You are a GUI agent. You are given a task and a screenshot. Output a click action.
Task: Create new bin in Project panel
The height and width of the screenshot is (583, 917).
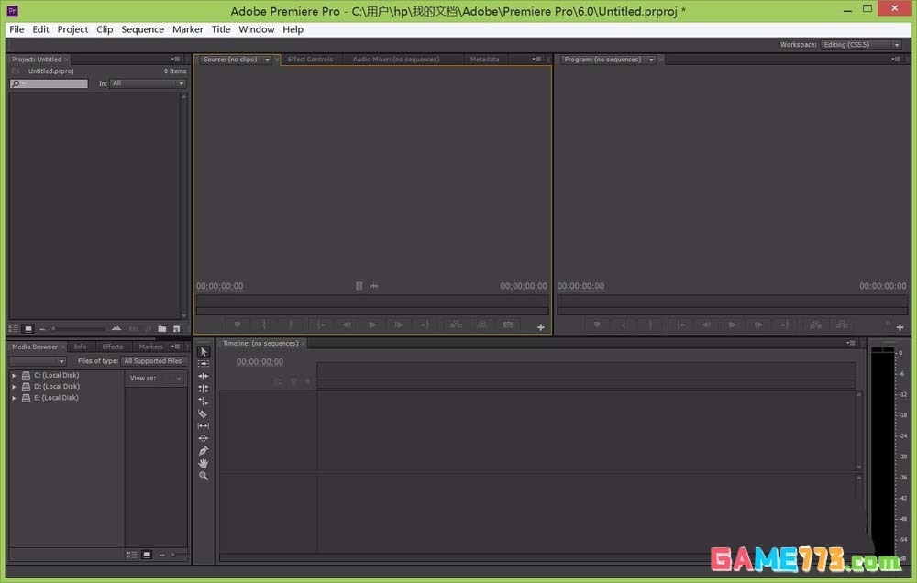click(x=162, y=329)
